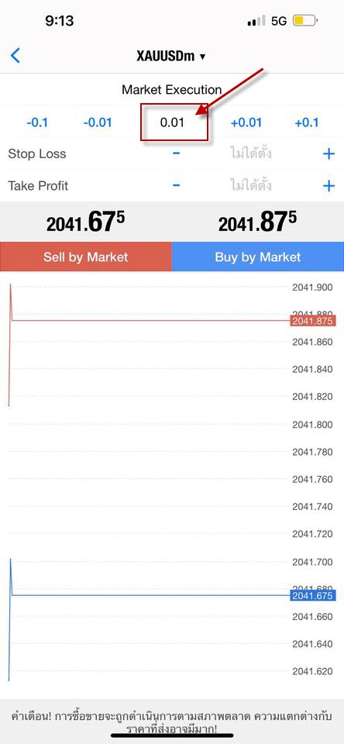Select the 0.01 volume input field

coord(172,123)
